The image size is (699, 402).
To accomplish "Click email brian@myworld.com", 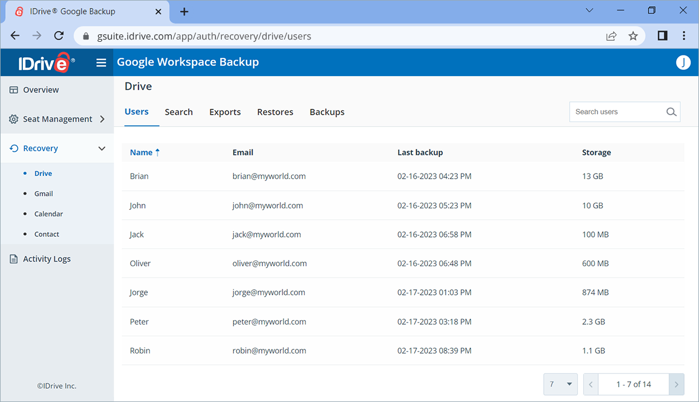I will click(269, 176).
